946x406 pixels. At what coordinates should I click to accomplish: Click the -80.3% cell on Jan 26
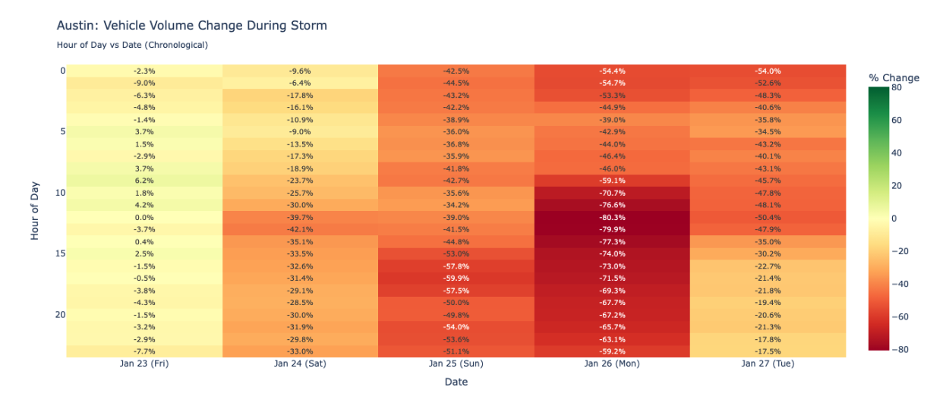click(612, 217)
